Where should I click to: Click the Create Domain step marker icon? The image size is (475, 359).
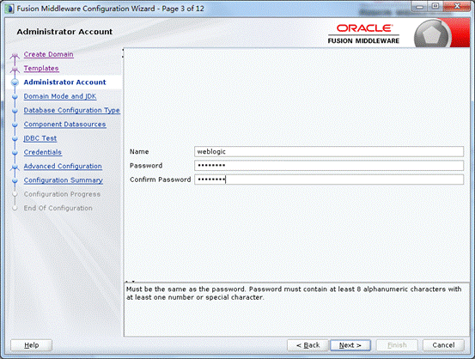point(15,56)
